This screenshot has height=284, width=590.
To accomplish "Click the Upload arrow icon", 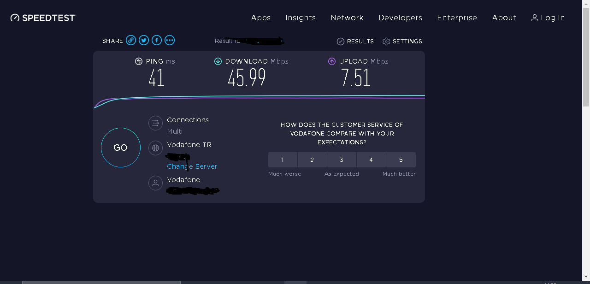I will 332,61.
